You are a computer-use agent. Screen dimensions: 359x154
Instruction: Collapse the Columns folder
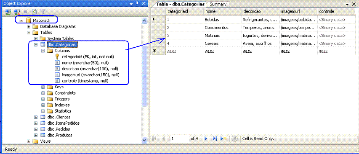click(43, 51)
